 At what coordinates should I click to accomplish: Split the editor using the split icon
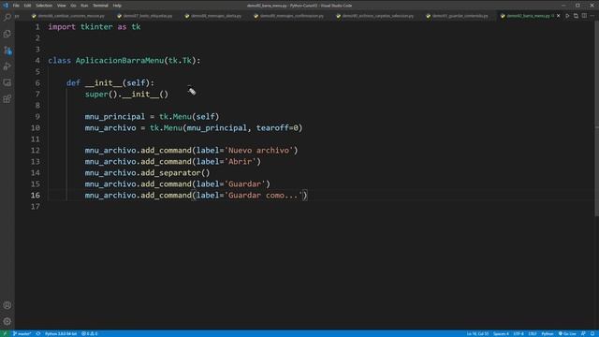click(x=584, y=16)
